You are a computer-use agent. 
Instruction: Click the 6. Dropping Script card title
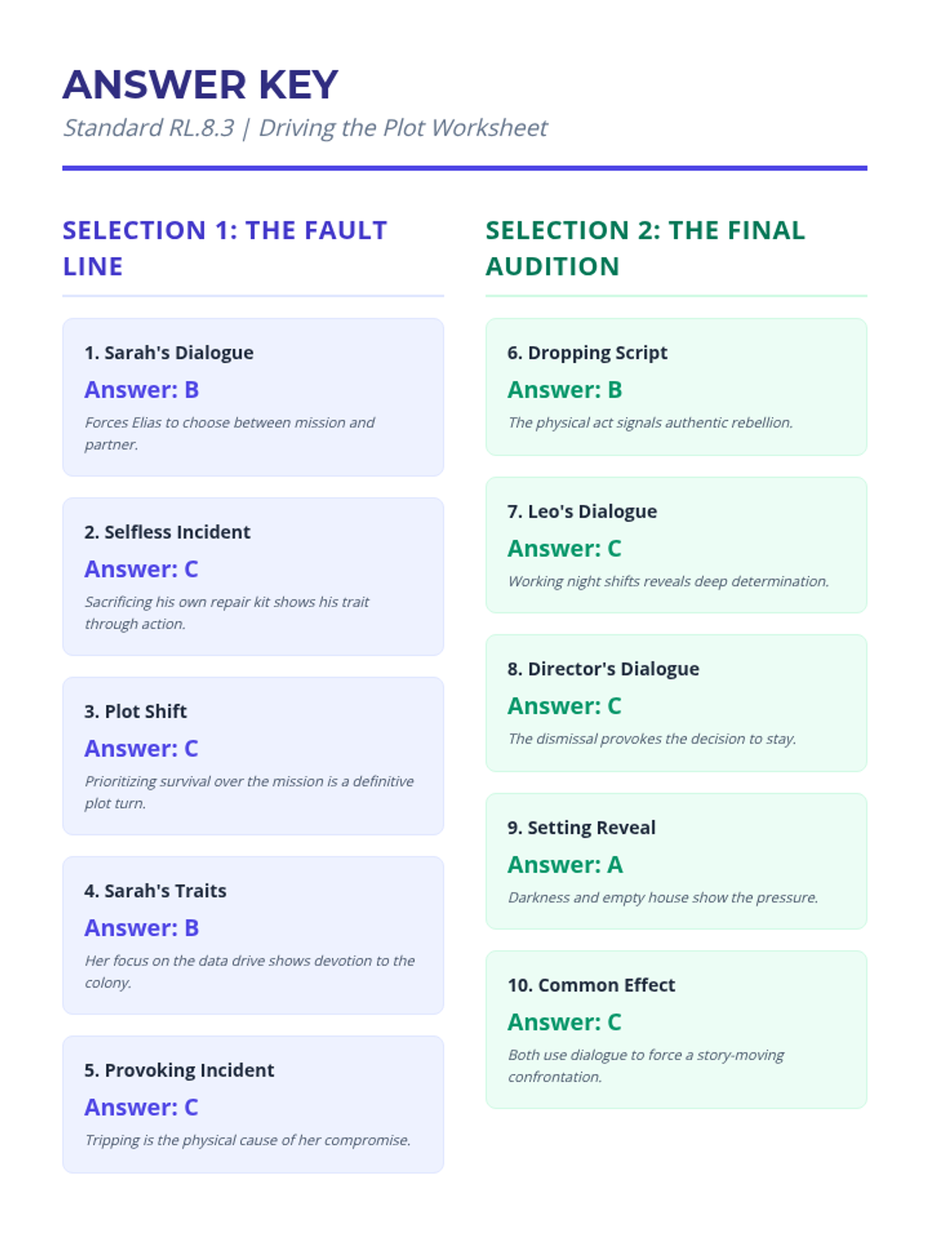pyautogui.click(x=587, y=352)
